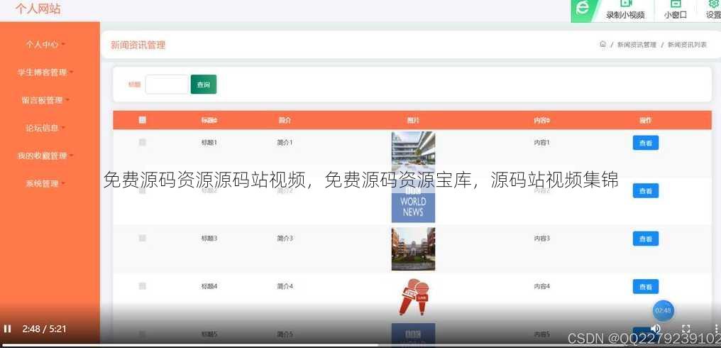Open the 新闻资讯列表 breadcrumb link
Screen dimensions: 721x348
687,45
